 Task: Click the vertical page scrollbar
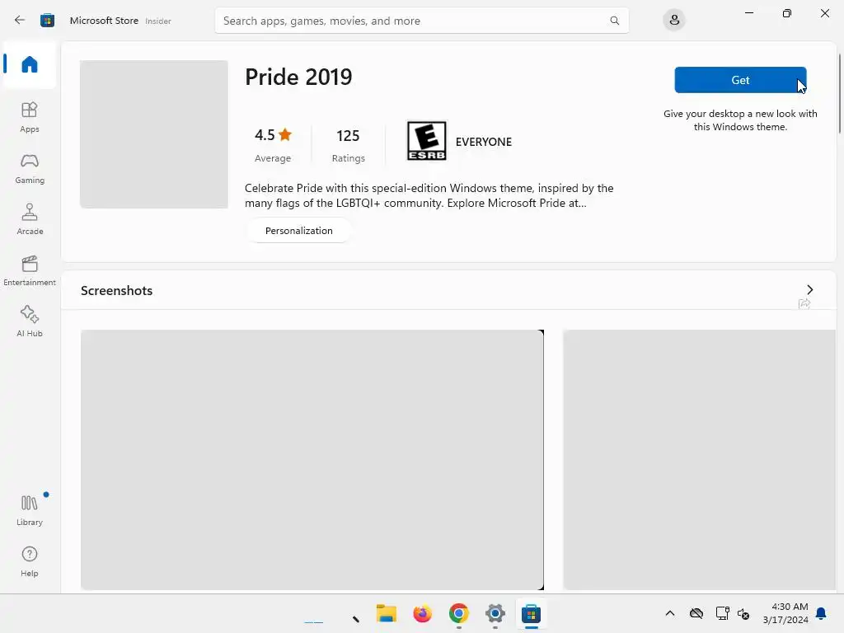(840, 94)
